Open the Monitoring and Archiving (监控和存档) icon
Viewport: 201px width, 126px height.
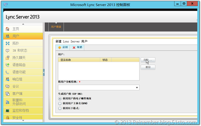[7, 110]
